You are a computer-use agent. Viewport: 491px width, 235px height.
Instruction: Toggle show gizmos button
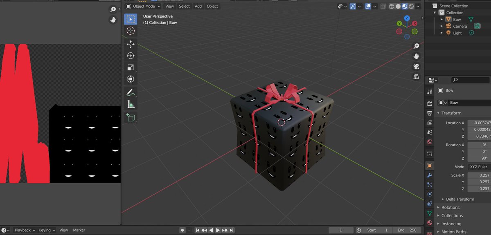353,6
